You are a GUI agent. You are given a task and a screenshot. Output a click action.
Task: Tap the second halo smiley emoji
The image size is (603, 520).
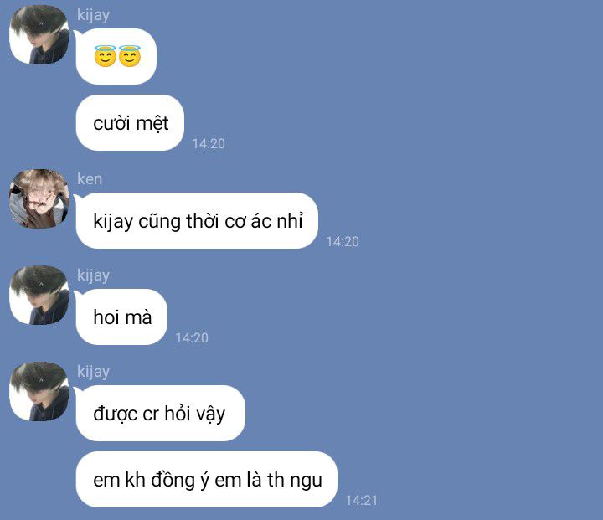[x=130, y=56]
